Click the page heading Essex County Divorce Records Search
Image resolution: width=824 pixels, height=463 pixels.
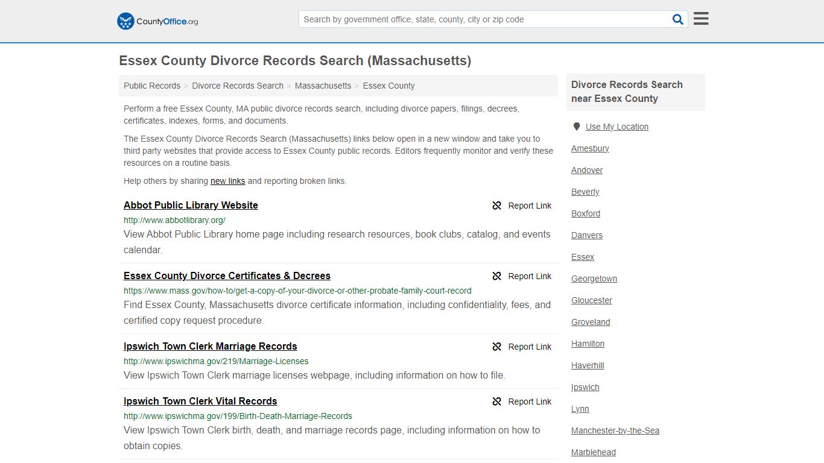pyautogui.click(x=295, y=61)
